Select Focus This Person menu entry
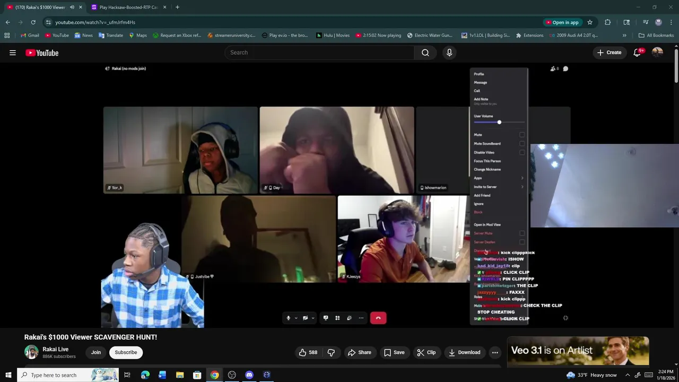The width and height of the screenshot is (679, 382). (x=488, y=161)
